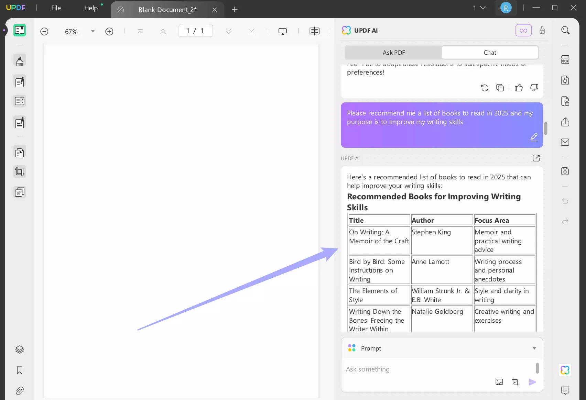Open the Edit PDF tool
The height and width of the screenshot is (400, 586).
pos(20,81)
